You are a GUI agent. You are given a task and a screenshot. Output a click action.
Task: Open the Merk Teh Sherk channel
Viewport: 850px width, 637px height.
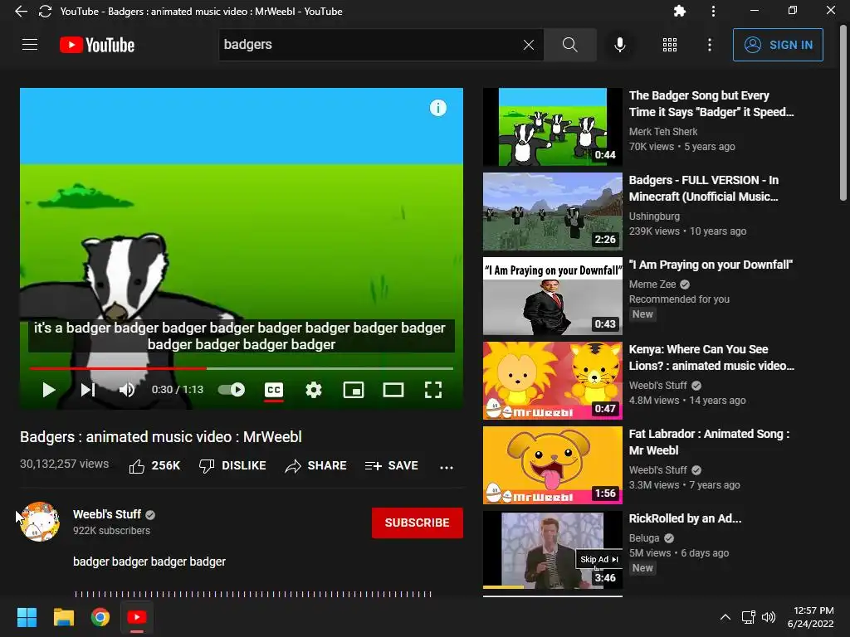663,132
